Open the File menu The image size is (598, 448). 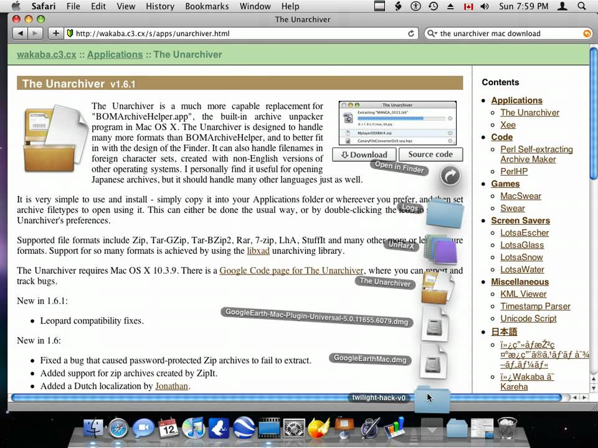pos(74,6)
